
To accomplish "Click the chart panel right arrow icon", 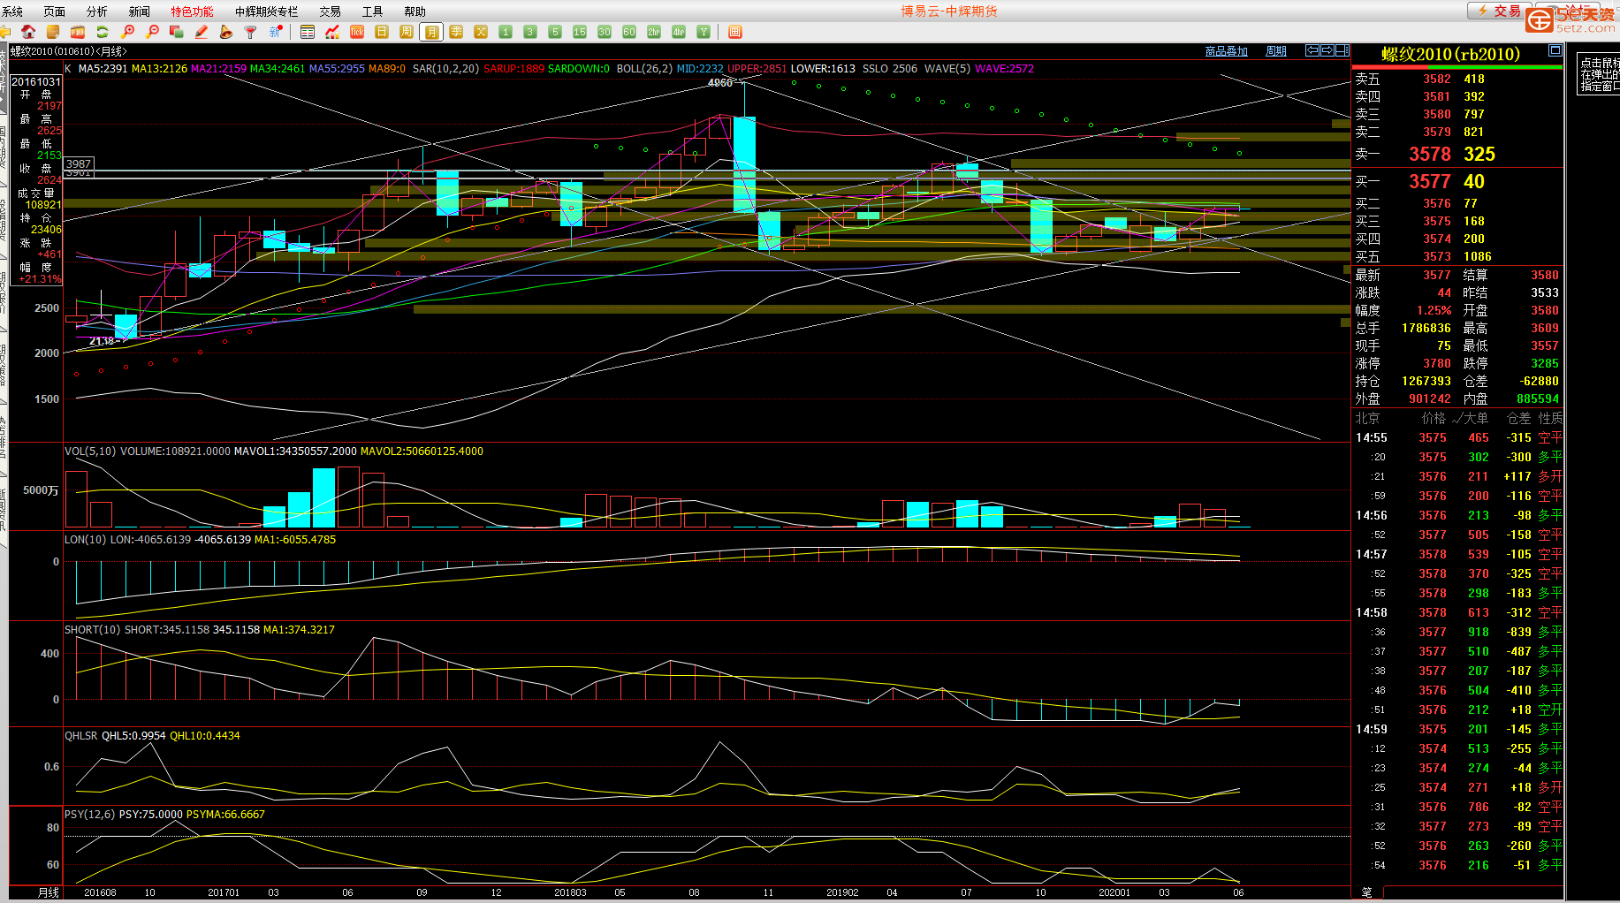I will [1327, 51].
